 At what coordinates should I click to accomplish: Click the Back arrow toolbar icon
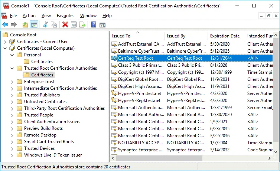5,24
